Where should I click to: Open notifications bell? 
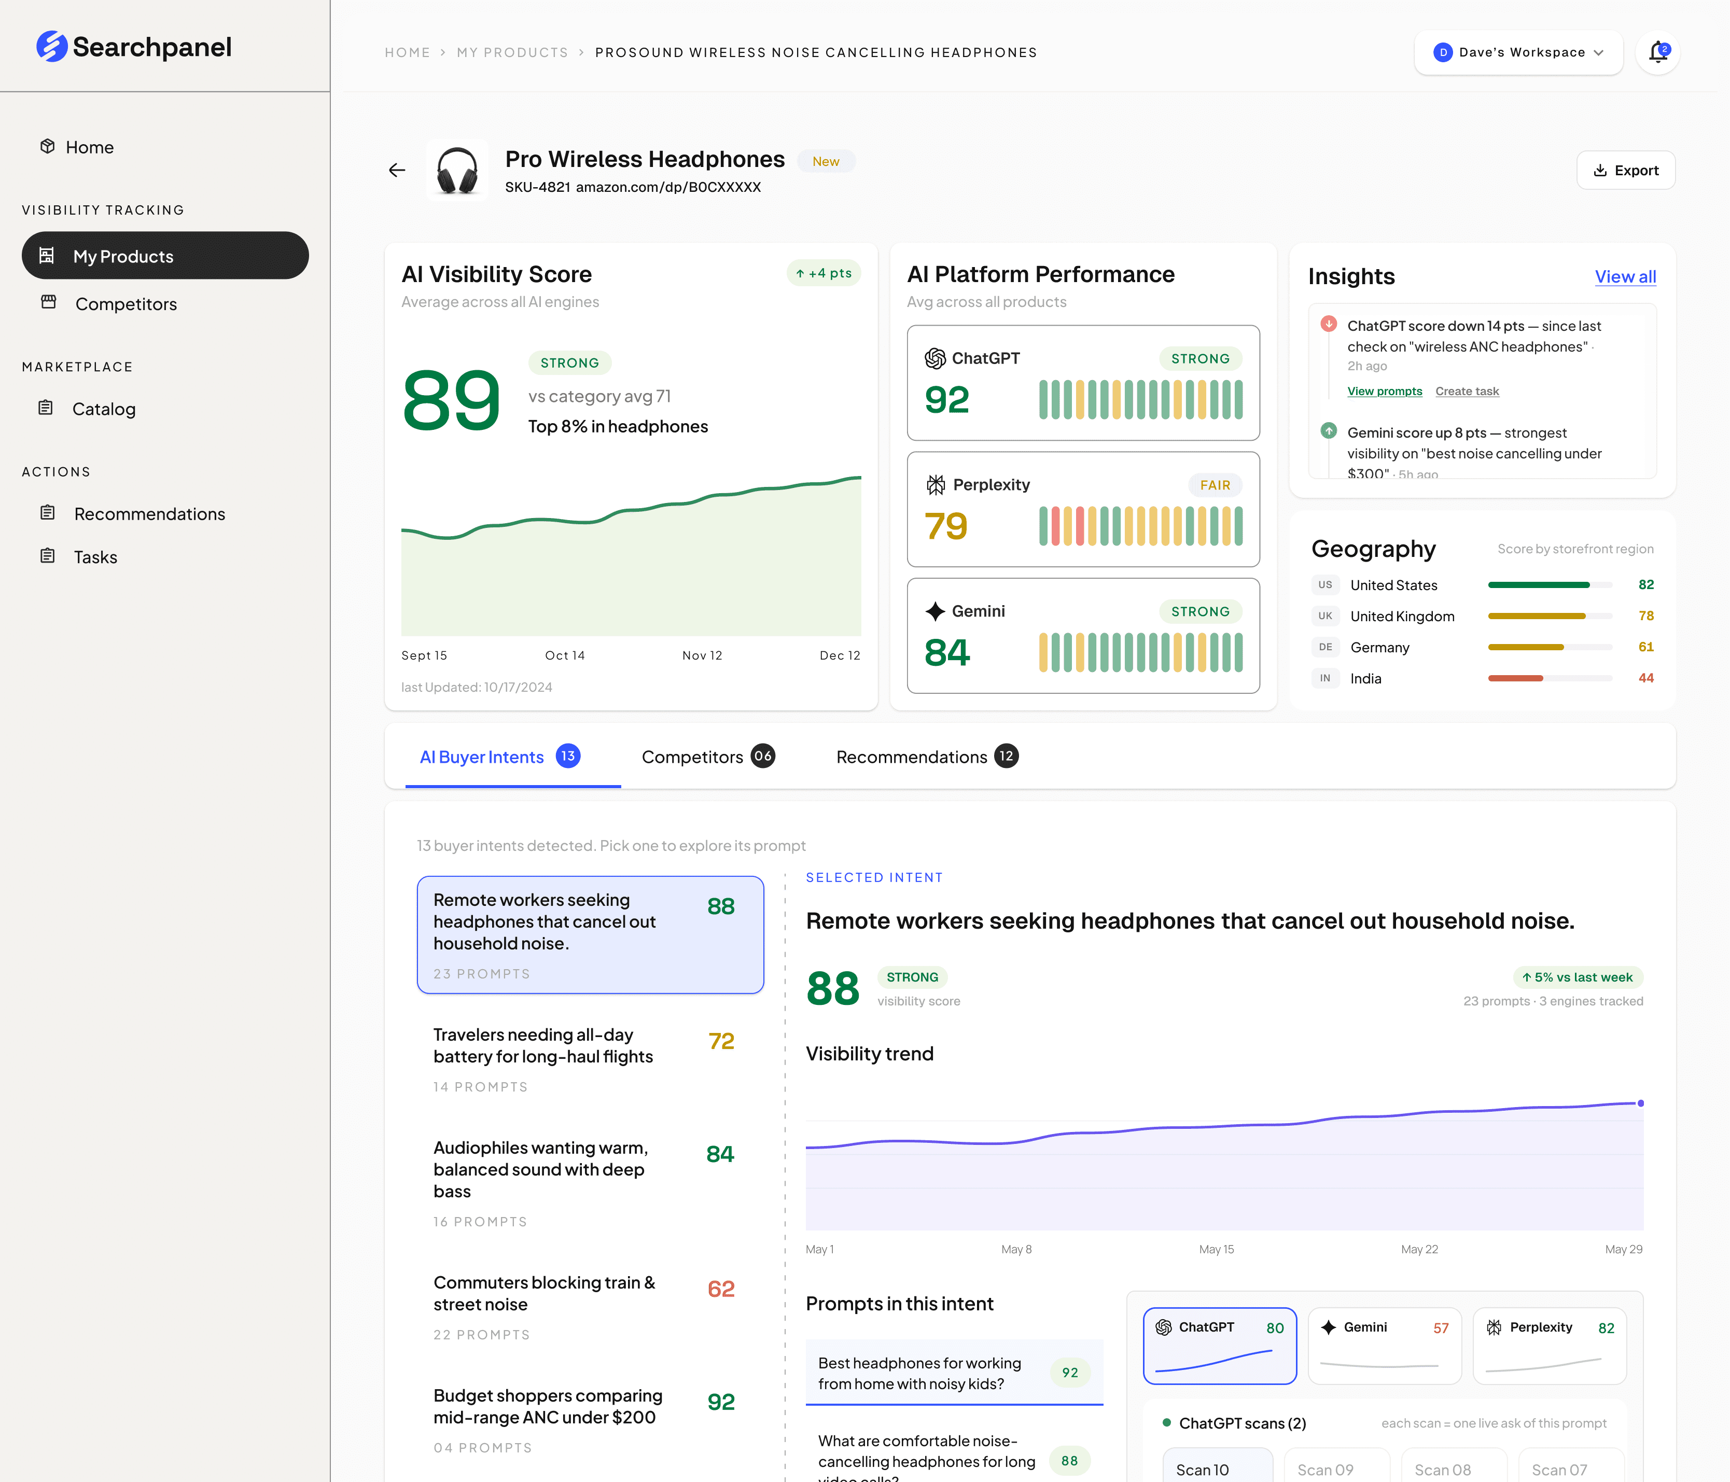coord(1658,52)
